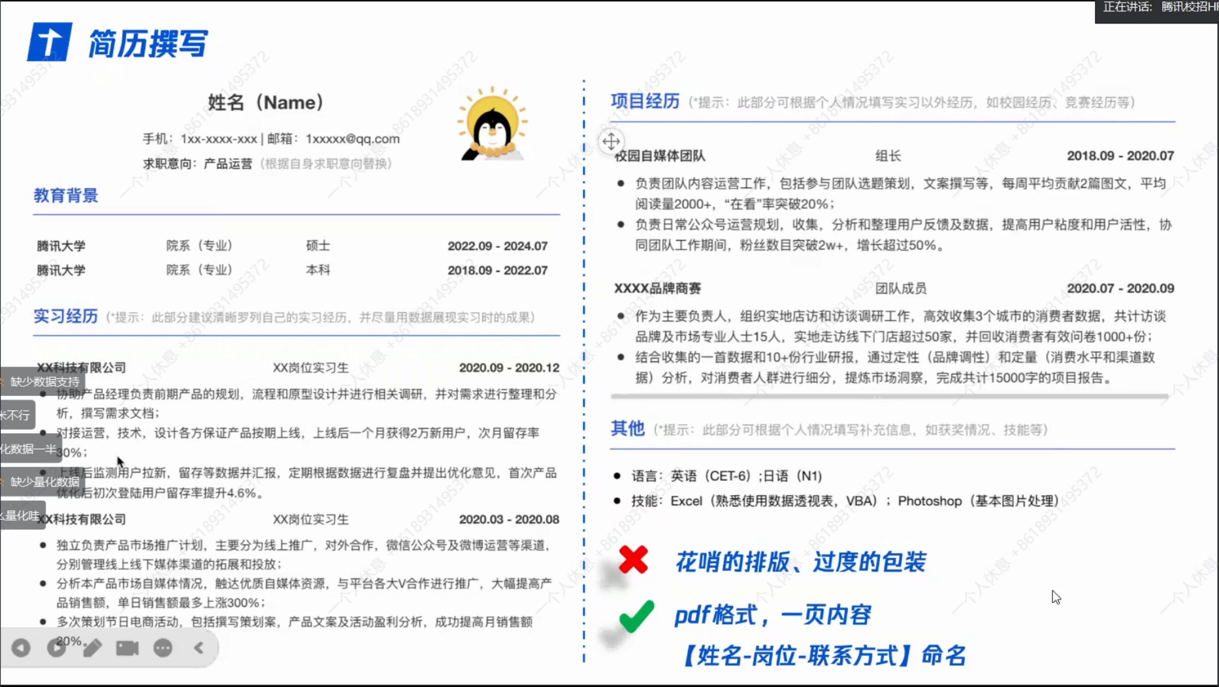Open the video camera option in toolbar
This screenshot has width=1219, height=687.
127,648
